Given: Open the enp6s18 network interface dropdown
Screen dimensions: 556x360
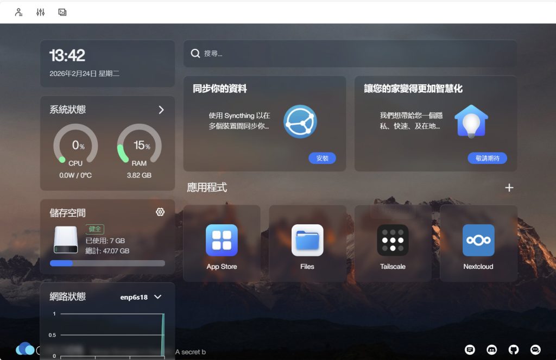Looking at the screenshot, I should [x=158, y=297].
